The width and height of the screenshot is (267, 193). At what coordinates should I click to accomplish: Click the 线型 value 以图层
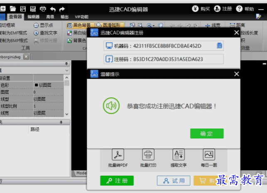click(x=48, y=99)
